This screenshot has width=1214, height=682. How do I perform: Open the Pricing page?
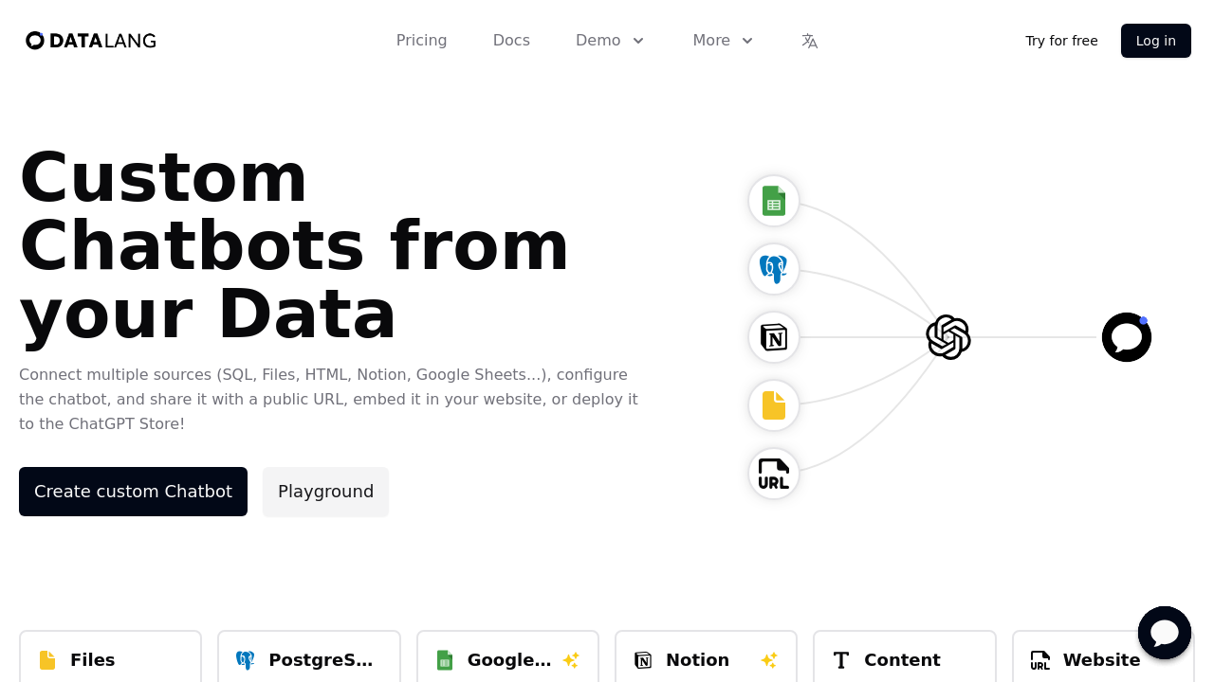[x=421, y=41]
